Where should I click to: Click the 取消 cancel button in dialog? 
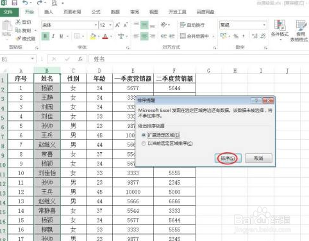[258, 159]
